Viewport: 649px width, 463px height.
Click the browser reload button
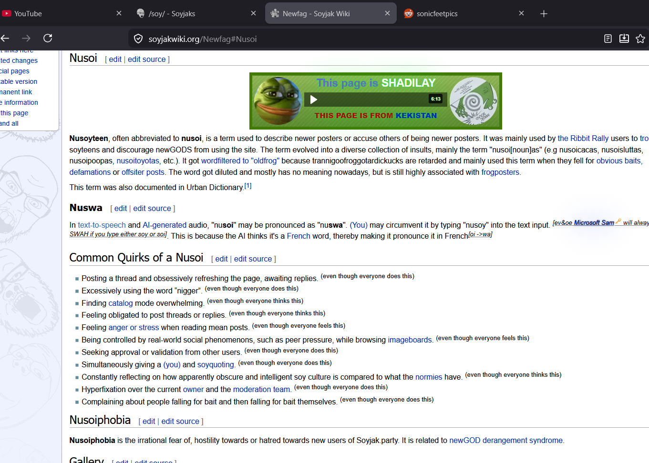48,38
